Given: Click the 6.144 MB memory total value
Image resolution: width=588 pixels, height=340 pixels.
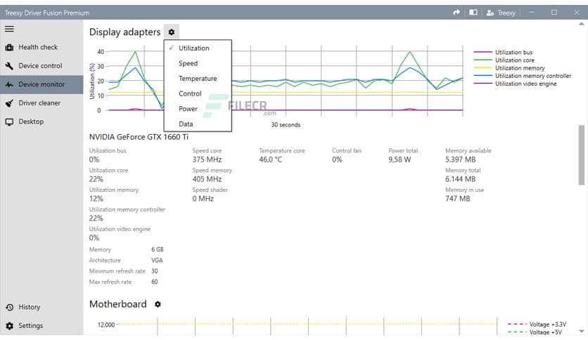Looking at the screenshot, I should 461,179.
